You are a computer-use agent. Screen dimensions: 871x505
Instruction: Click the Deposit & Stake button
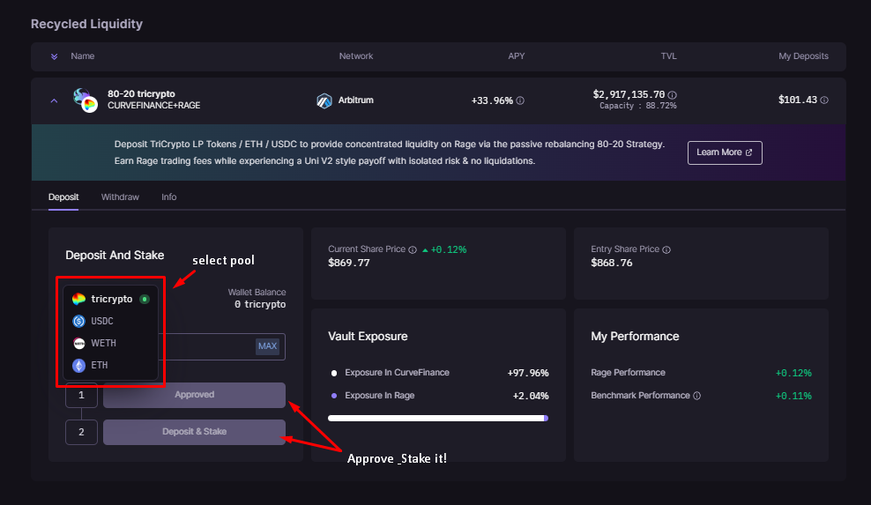[195, 432]
